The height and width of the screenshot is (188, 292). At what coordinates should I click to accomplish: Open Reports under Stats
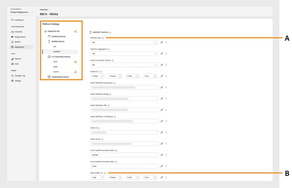(16, 59)
